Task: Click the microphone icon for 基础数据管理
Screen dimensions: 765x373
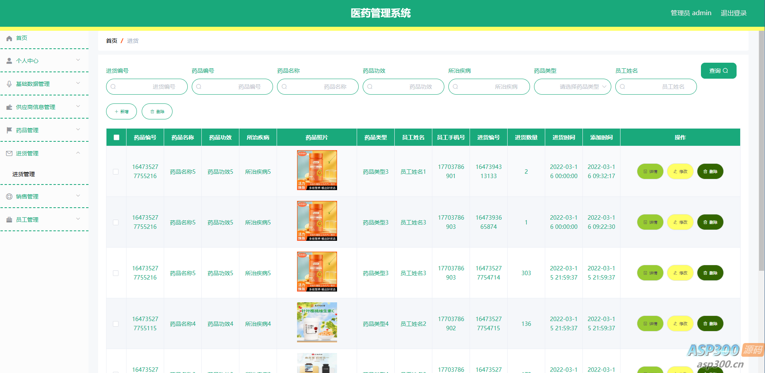Action: [x=9, y=84]
